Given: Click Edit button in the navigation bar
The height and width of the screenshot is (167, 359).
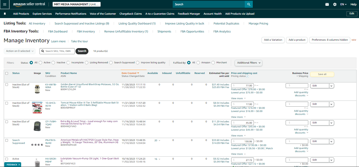Looking at the screenshot, I should click(352, 14).
